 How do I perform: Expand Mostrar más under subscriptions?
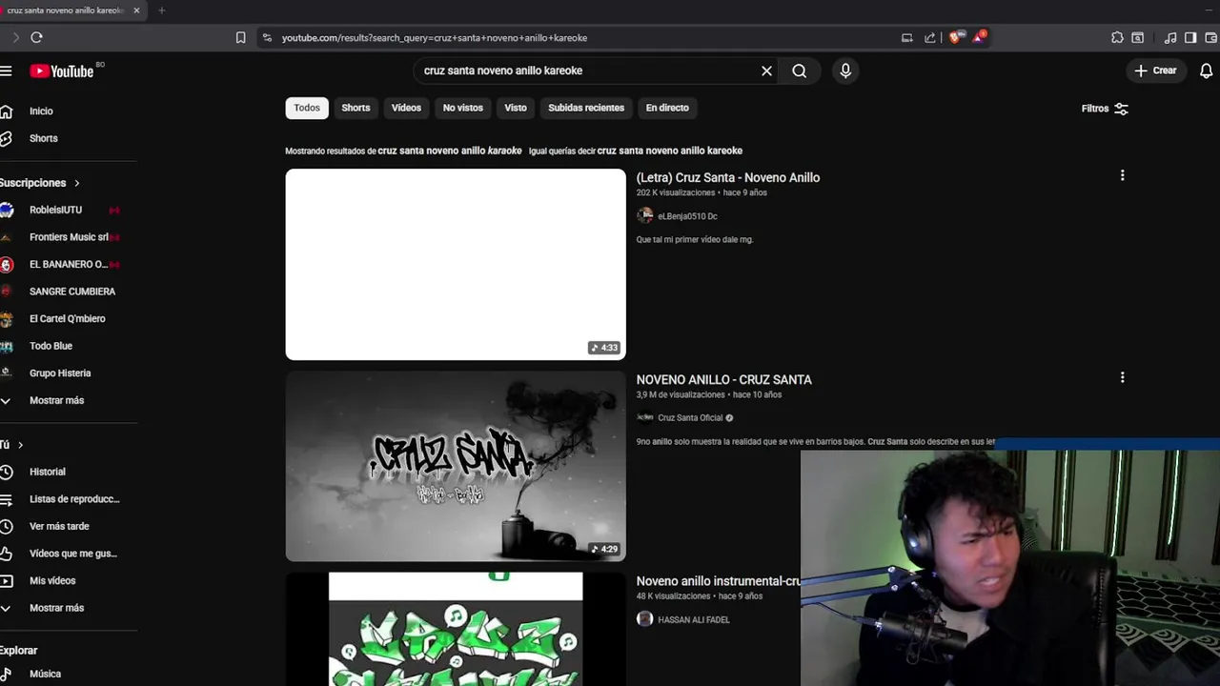[56, 400]
